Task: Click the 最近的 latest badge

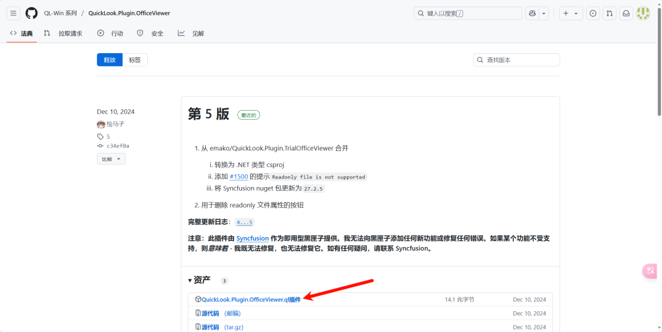Action: [x=249, y=115]
